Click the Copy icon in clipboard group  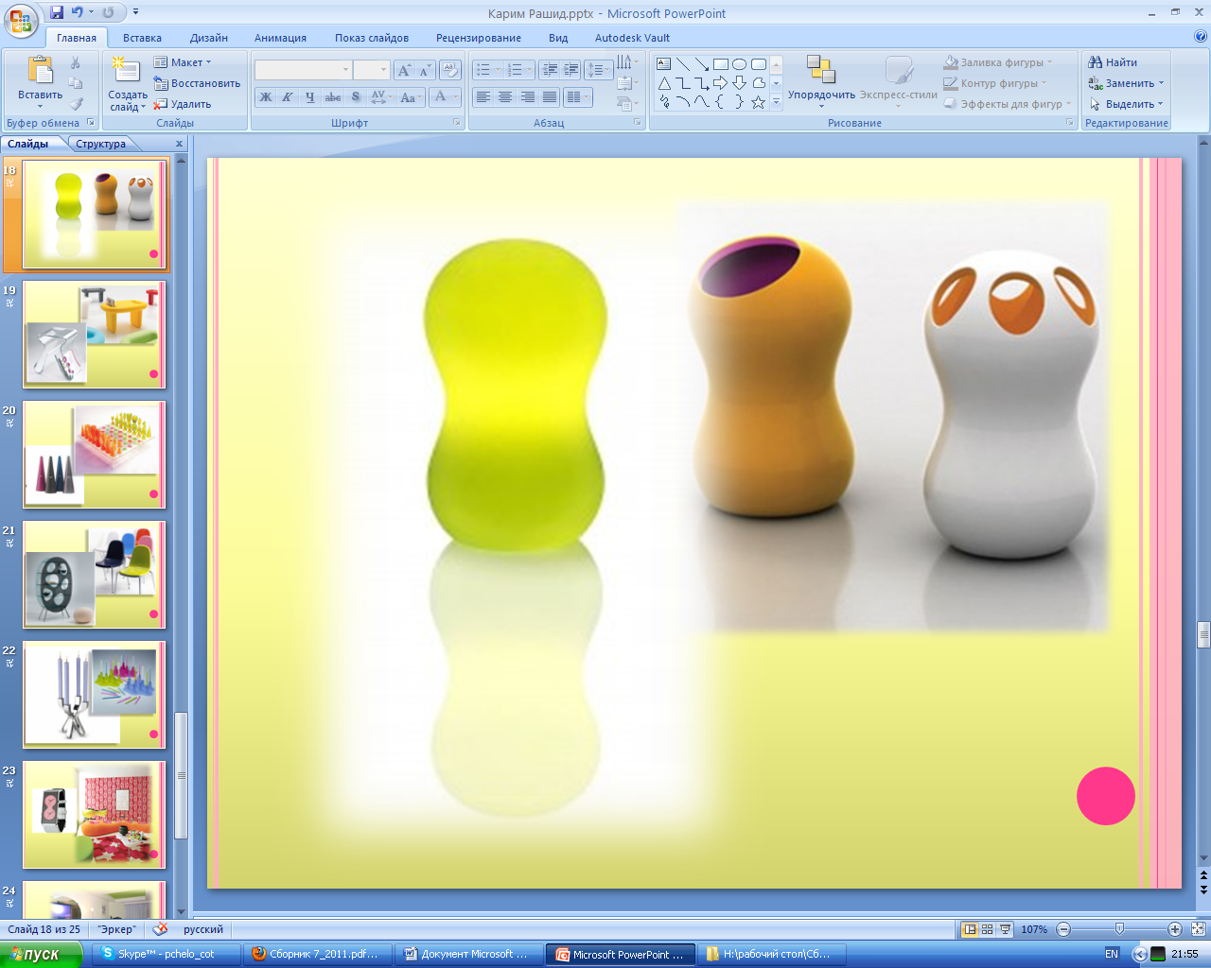click(76, 83)
